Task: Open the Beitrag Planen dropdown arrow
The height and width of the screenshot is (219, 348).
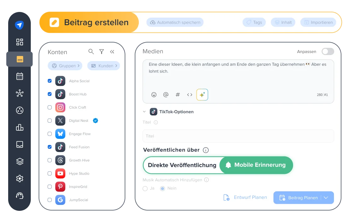Action: tap(326, 198)
